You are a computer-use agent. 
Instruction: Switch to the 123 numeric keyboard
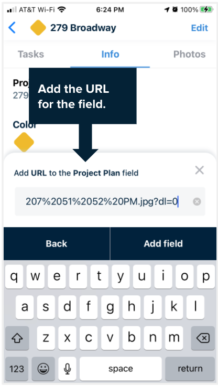17,369
